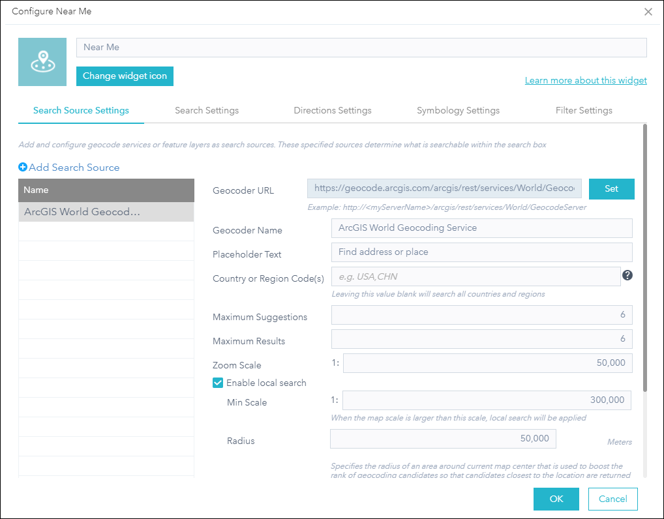Click the Change widget icon button

pos(125,76)
